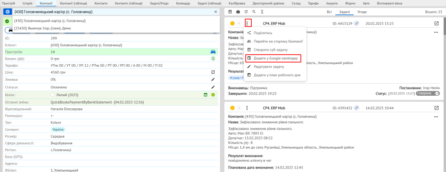This screenshot has height=172, width=446.
Task: Open price details via Ціна external icon
Action: (x=213, y=72)
